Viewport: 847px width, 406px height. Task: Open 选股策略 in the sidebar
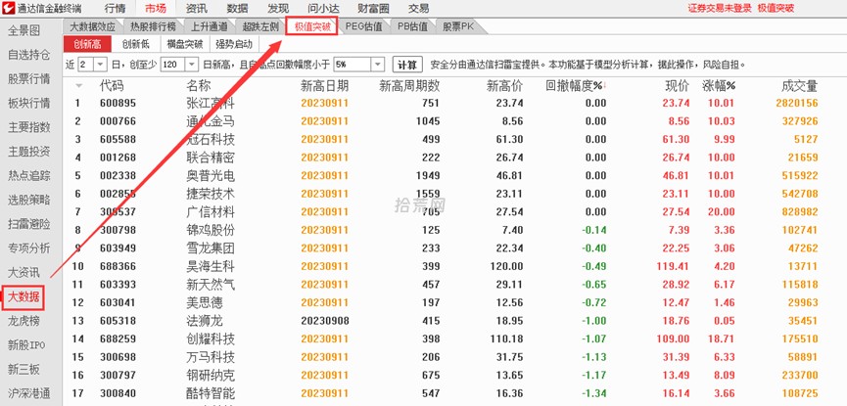click(x=29, y=200)
